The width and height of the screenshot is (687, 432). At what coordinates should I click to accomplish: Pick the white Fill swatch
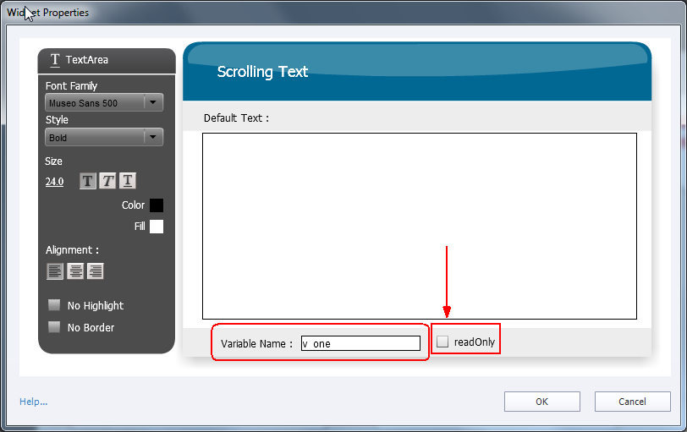click(x=157, y=227)
